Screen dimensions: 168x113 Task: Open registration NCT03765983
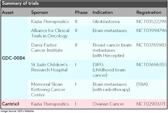tap(151, 45)
